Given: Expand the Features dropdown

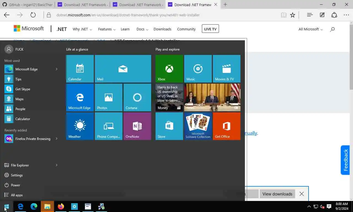Looking at the screenshot, I should (x=107, y=29).
